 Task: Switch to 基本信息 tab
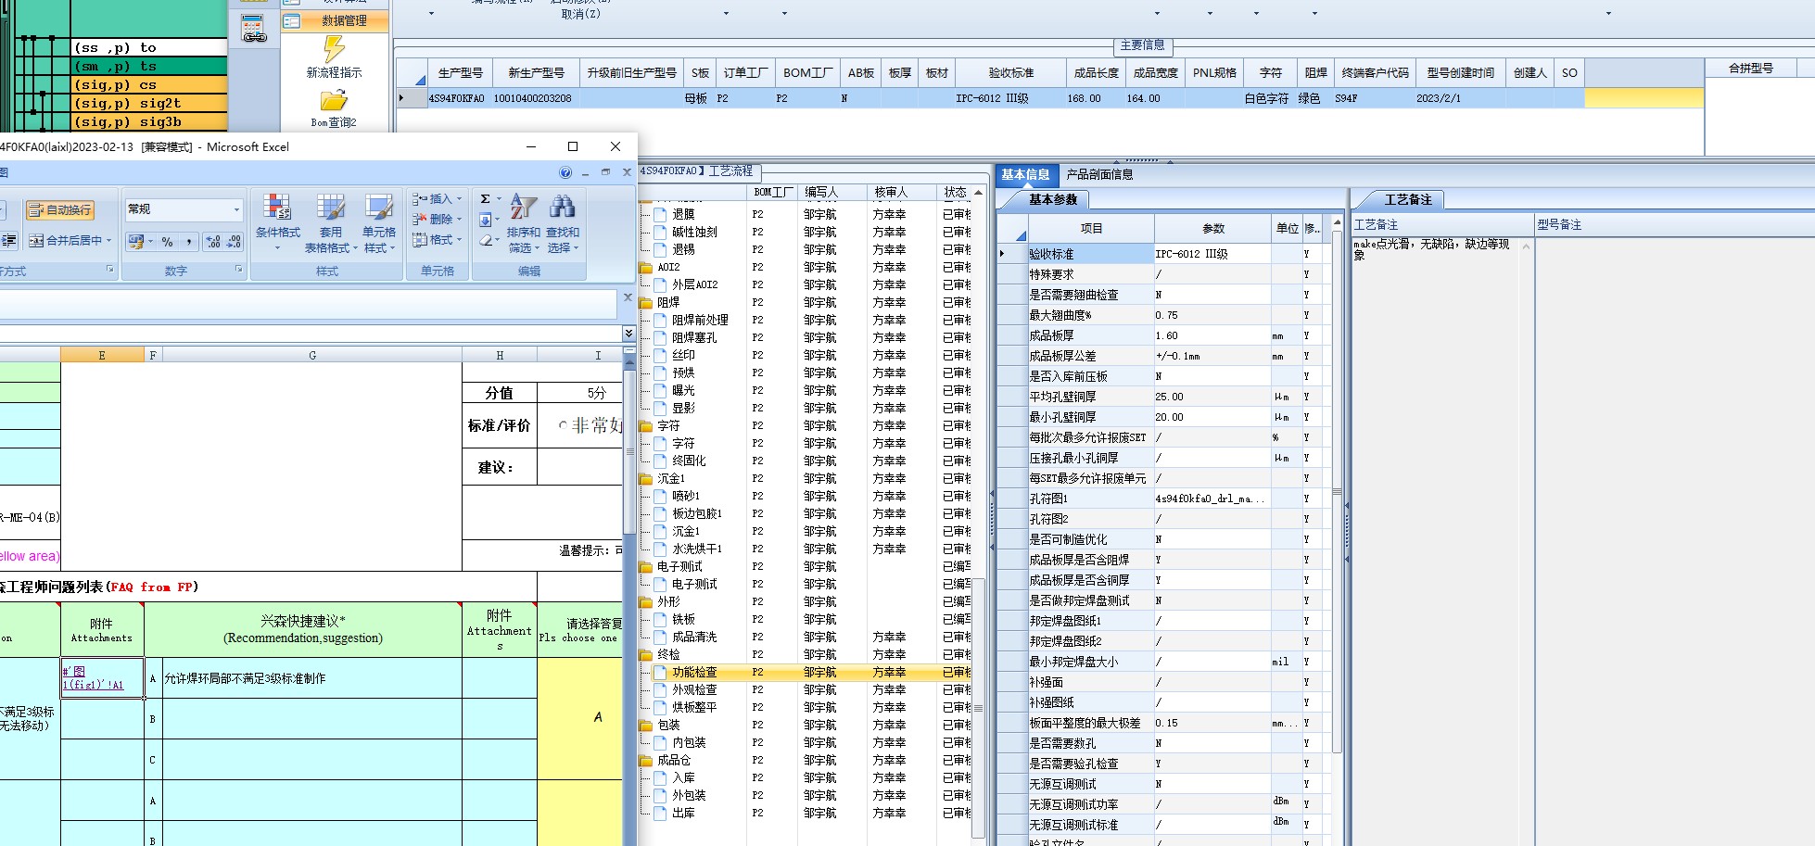(x=1025, y=174)
